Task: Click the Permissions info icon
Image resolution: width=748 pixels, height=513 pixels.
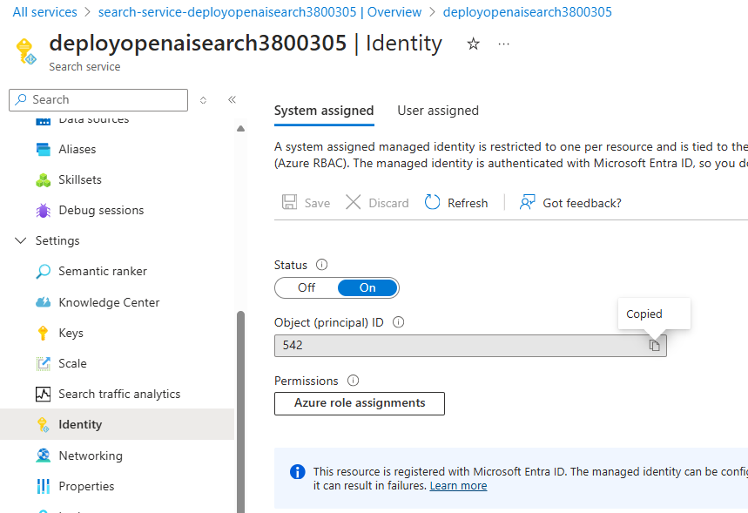Action: click(353, 381)
